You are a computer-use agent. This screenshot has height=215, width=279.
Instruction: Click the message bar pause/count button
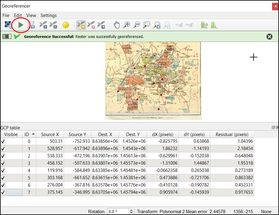pyautogui.click(x=7, y=36)
